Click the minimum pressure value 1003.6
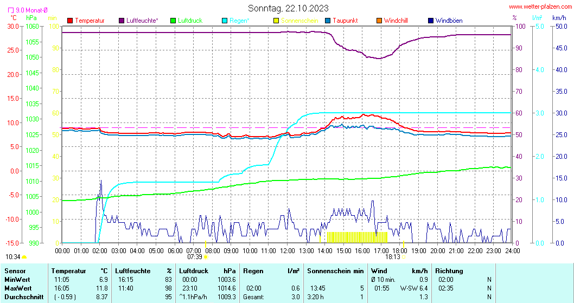Image resolution: width=574 pixels, height=303 pixels. pos(227,280)
